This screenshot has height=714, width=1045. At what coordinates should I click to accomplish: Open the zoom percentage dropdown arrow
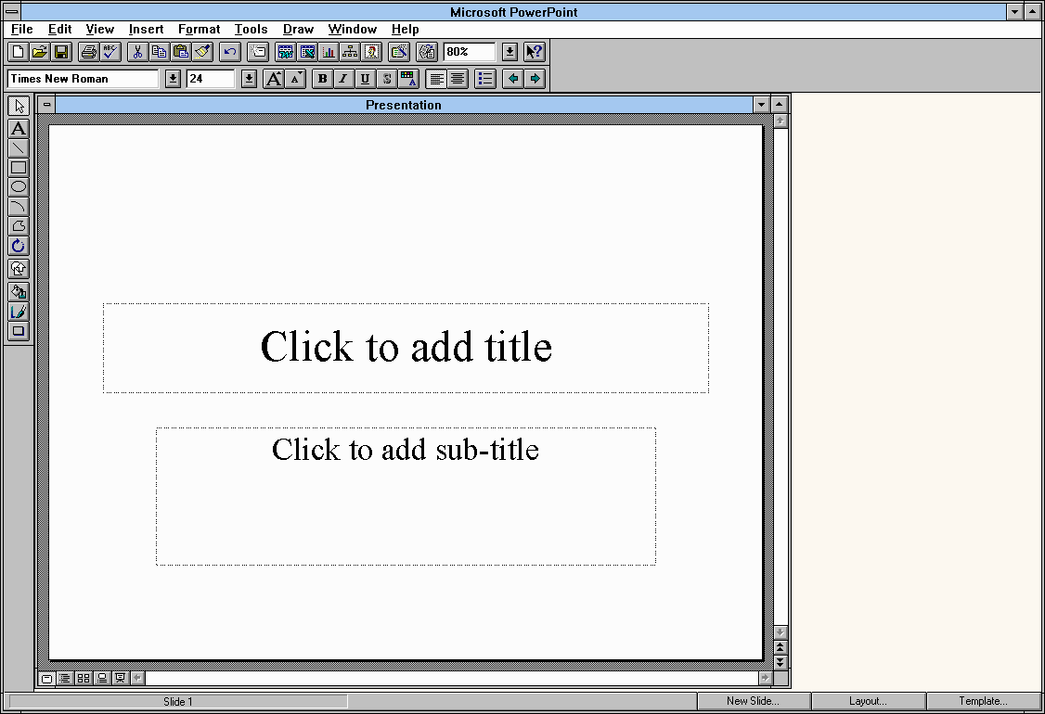coord(510,51)
